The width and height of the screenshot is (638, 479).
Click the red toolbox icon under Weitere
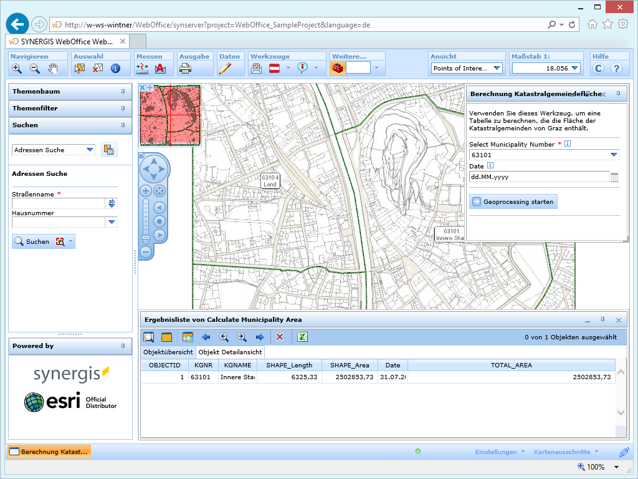pos(337,68)
